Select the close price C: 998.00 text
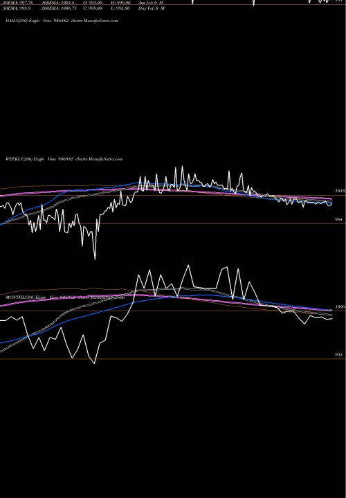This screenshot has width=346, height=498. 93,8
